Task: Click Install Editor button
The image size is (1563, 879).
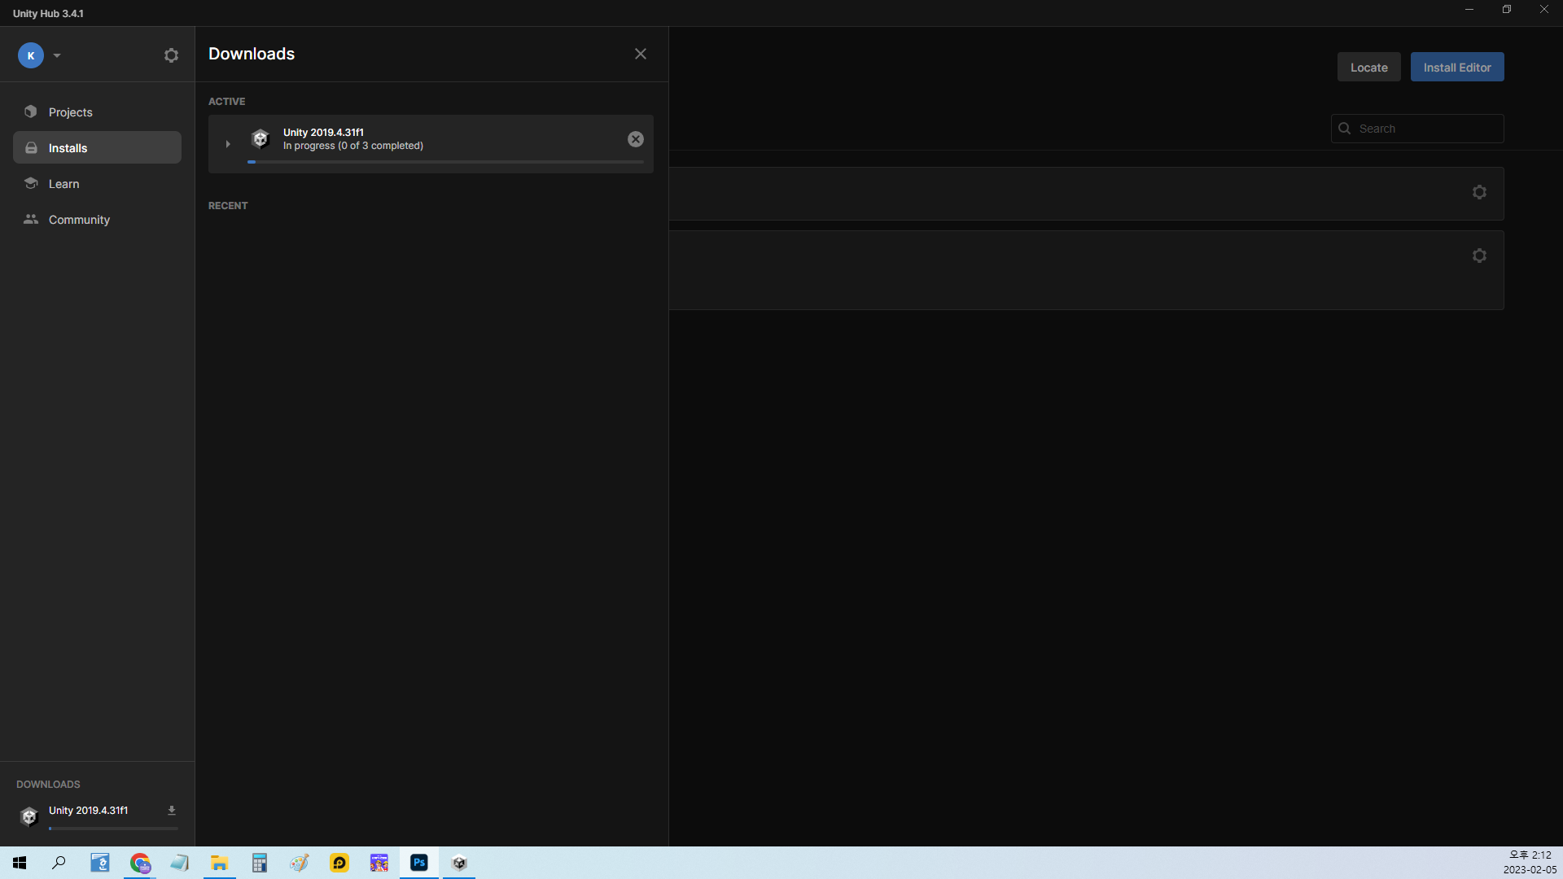Action: [x=1456, y=68]
